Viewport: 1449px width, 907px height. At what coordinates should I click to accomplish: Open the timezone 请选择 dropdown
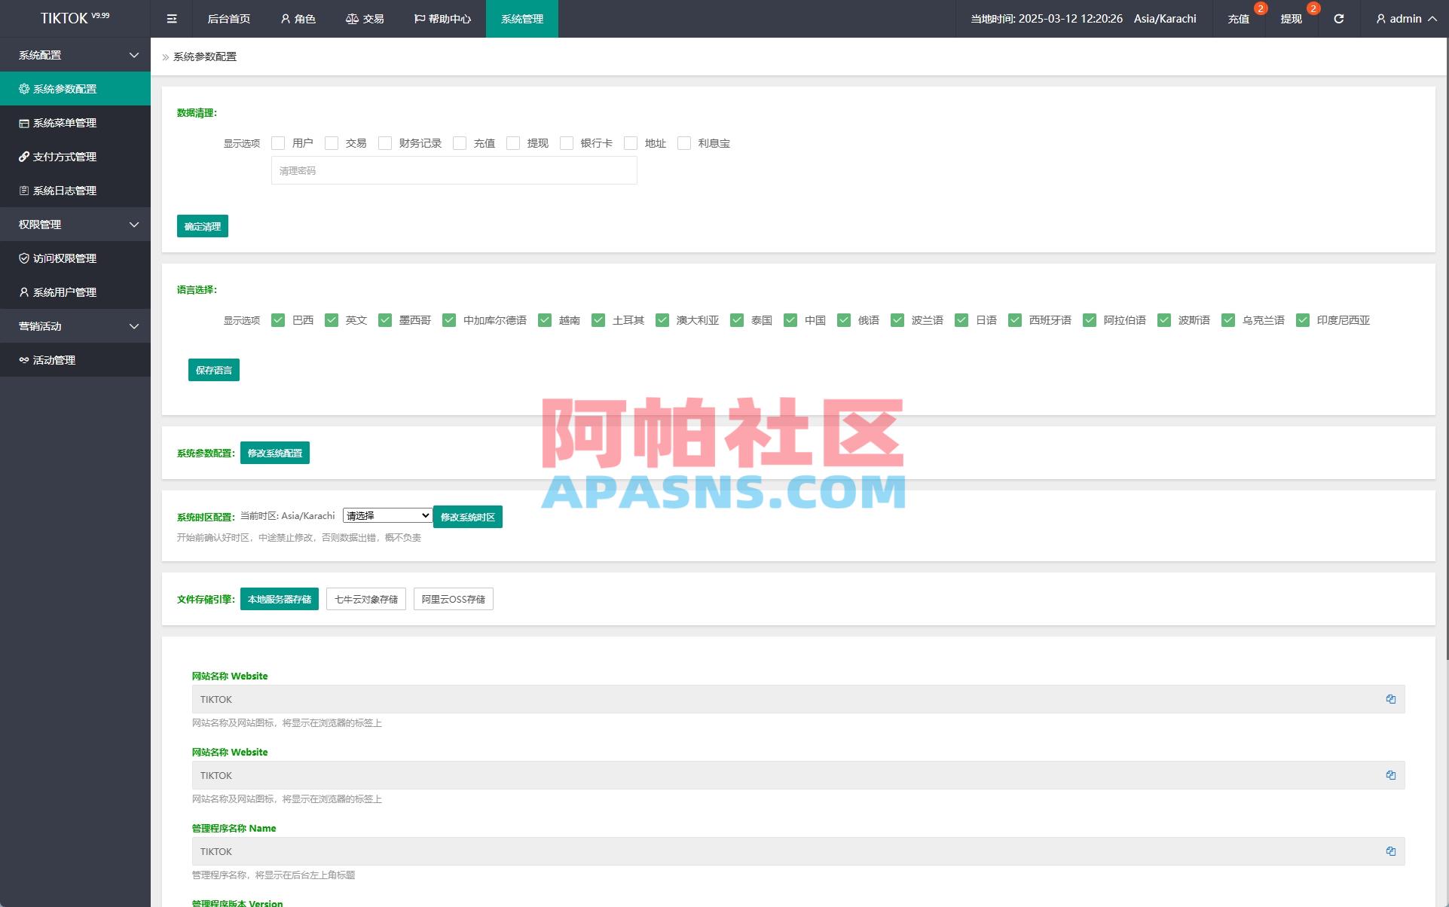coord(387,515)
